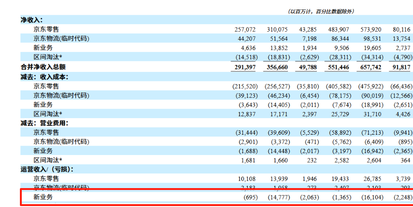The width and height of the screenshot is (413, 207).
Task: Click the bold total 291,397
Action: (x=245, y=68)
